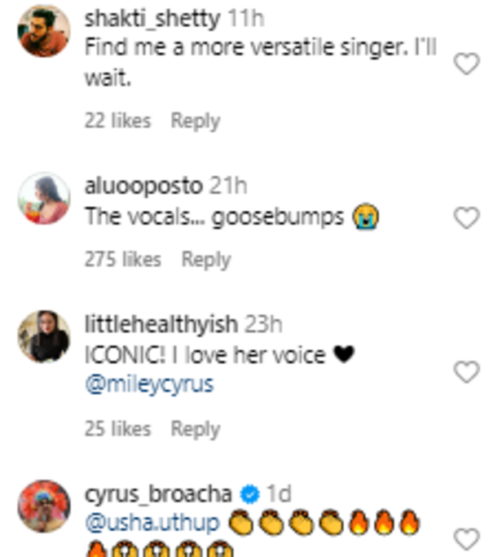The width and height of the screenshot is (502, 557).
Task: View 275 likes on aluooposto's comment
Action: pyautogui.click(x=123, y=260)
